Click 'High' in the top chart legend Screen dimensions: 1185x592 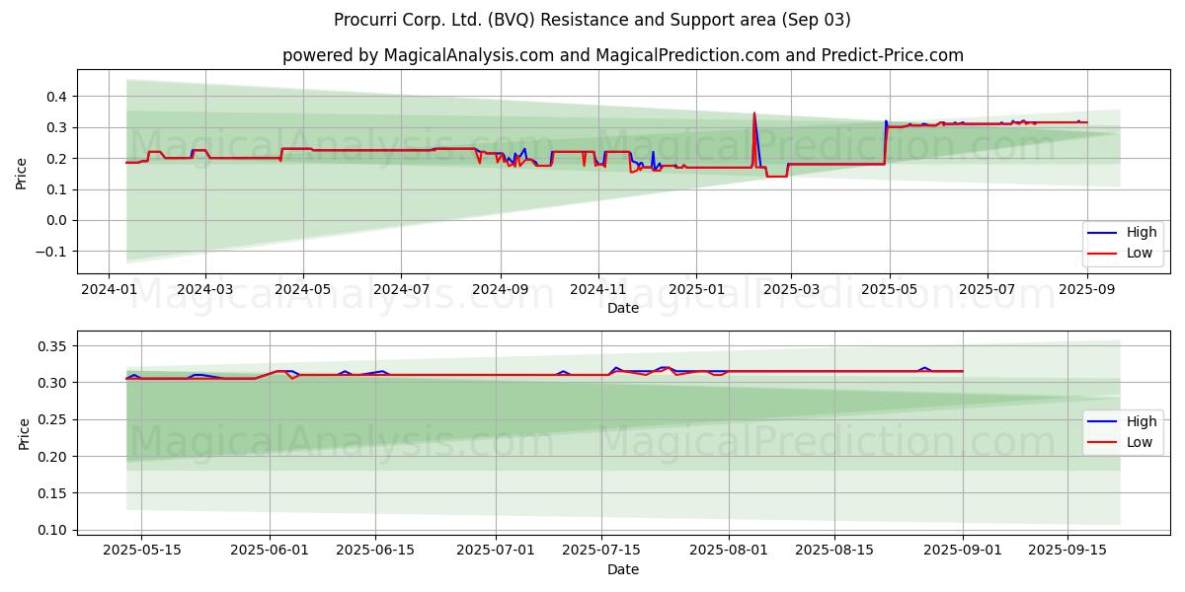[x=1142, y=233]
